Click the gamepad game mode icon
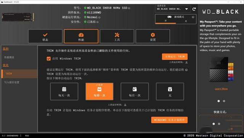The height and width of the screenshot is (138, 244). (169, 17)
